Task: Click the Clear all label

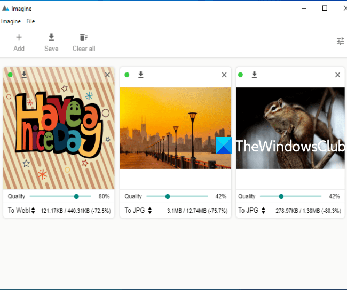Action: (84, 49)
